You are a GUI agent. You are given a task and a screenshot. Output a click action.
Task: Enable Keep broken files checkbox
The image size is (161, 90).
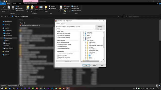pos(58,56)
